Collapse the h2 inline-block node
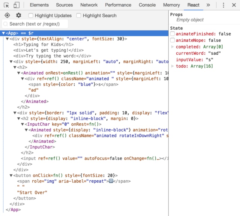 tap(19, 118)
